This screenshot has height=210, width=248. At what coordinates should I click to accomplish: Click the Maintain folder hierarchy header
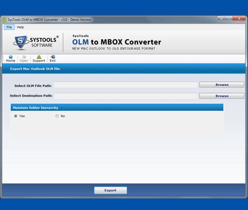click(x=117, y=107)
